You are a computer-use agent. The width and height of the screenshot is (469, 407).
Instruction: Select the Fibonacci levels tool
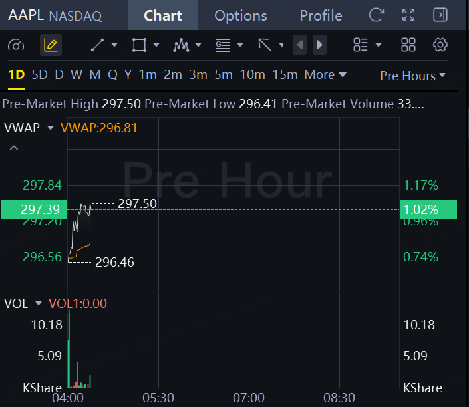pyautogui.click(x=223, y=45)
